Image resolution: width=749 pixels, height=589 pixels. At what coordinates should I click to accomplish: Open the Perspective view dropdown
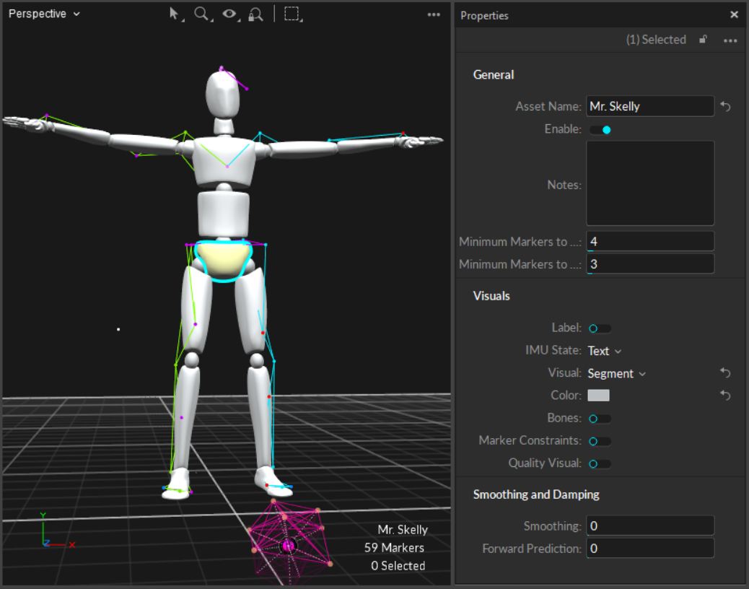pyautogui.click(x=44, y=14)
